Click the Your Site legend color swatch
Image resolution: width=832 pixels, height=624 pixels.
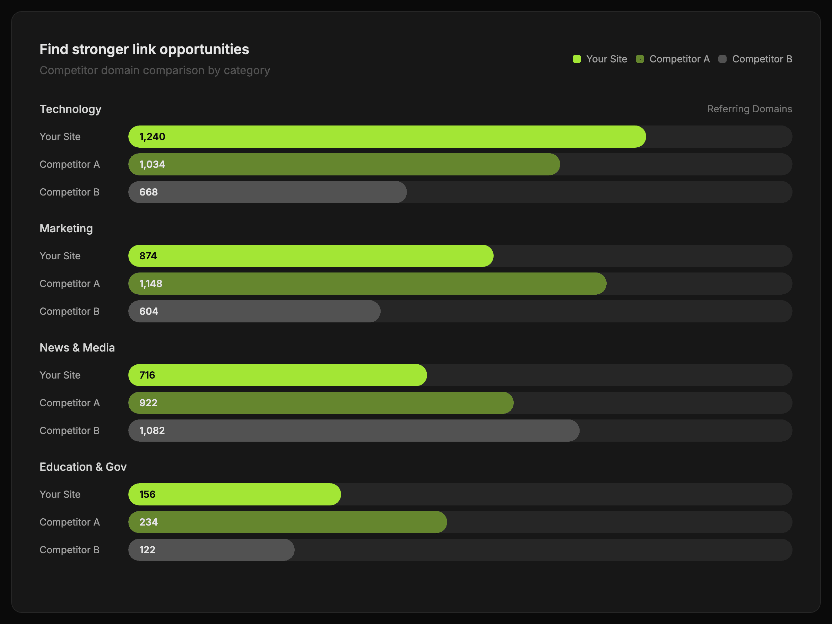577,59
